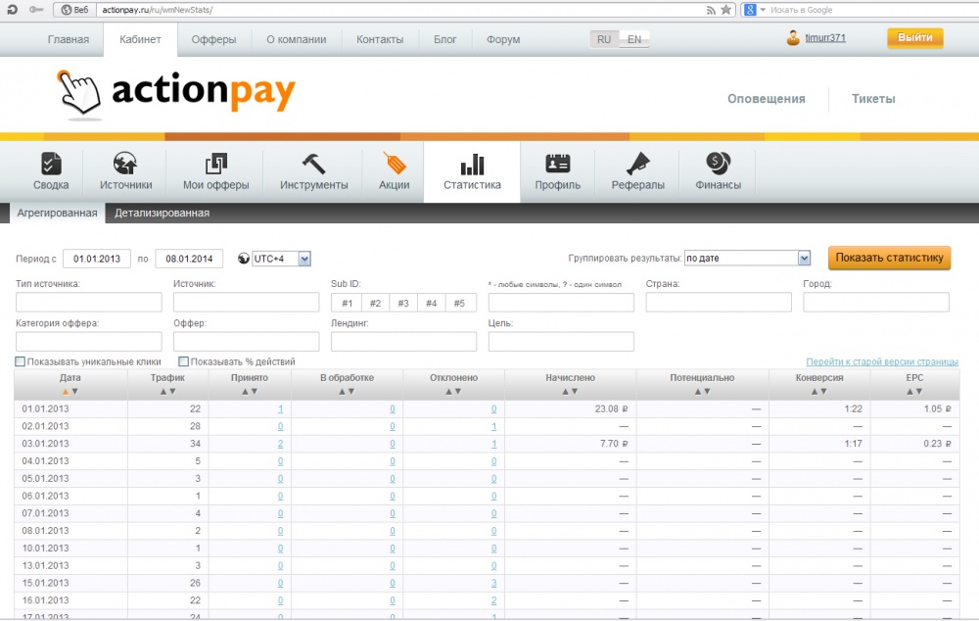Open the Мои офферы icon
This screenshot has width=979, height=621.
coord(216,165)
